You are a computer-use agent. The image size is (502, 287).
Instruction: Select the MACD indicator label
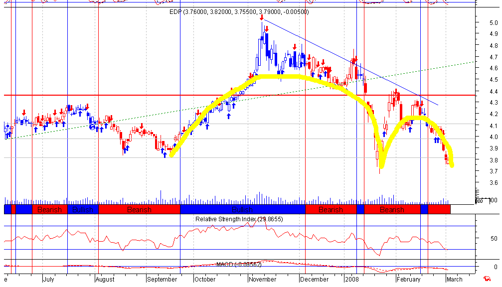(x=239, y=264)
